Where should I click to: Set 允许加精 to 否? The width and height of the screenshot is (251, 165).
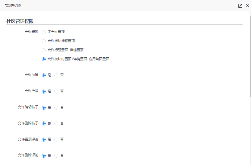click(56, 75)
